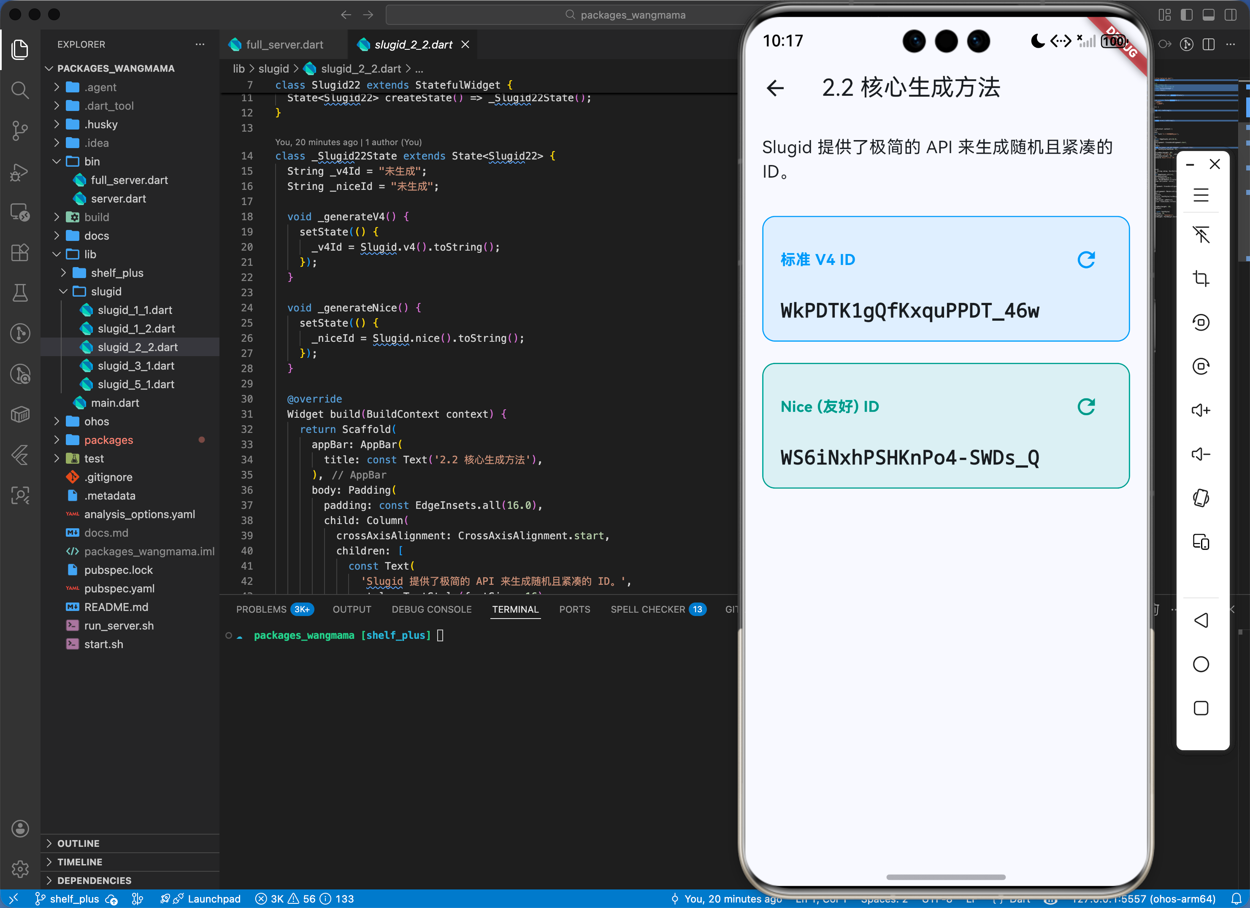Collapse the slugid folder

click(106, 292)
